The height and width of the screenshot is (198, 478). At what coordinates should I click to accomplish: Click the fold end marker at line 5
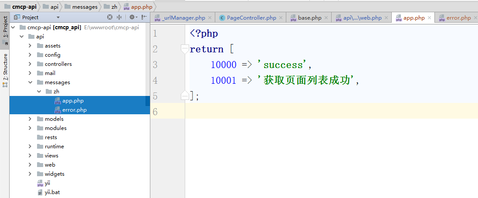tap(185, 96)
